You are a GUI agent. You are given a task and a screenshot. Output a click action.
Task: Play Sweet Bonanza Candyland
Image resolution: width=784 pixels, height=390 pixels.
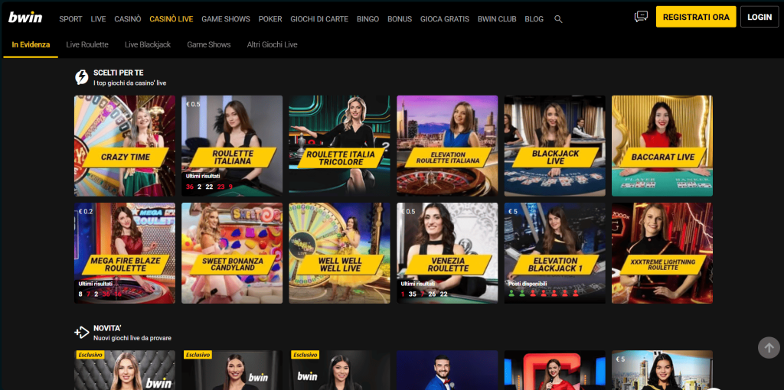pyautogui.click(x=232, y=252)
